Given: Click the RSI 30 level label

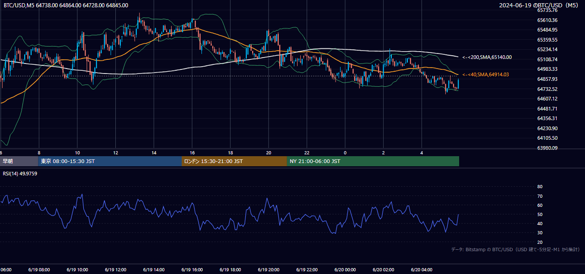Looking at the screenshot, I should tap(540, 233).
